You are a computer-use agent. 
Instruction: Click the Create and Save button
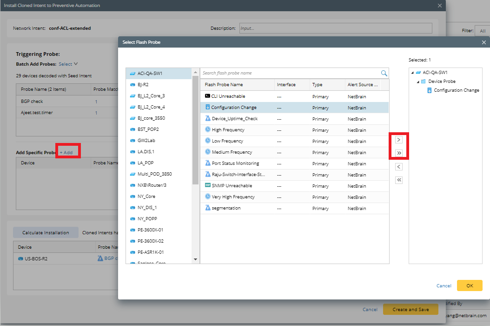(x=411, y=309)
